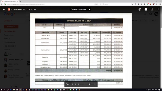
Task: Click the browser window vertical scrollbar
Action: click(161, 47)
